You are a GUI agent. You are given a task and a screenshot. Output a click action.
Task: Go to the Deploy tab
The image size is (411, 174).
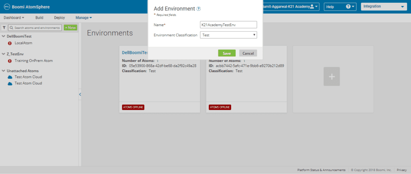pyautogui.click(x=59, y=18)
